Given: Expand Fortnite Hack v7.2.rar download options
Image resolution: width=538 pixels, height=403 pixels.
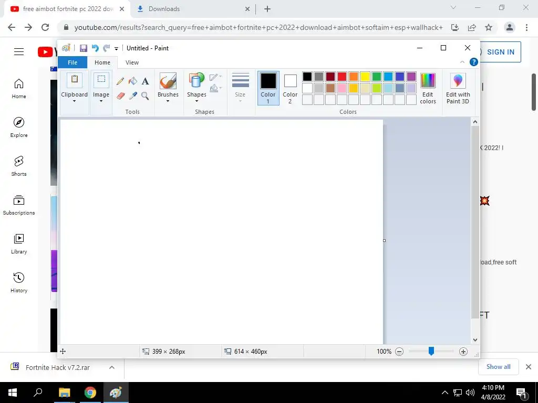Looking at the screenshot, I should 111,367.
